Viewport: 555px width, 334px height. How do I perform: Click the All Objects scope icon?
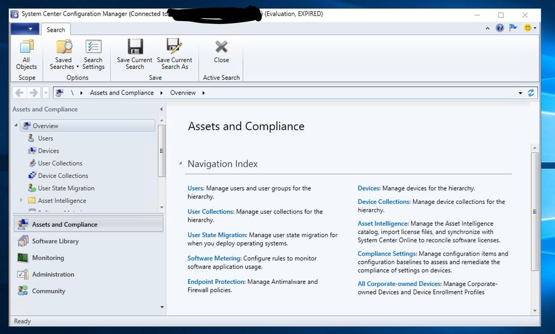point(26,46)
